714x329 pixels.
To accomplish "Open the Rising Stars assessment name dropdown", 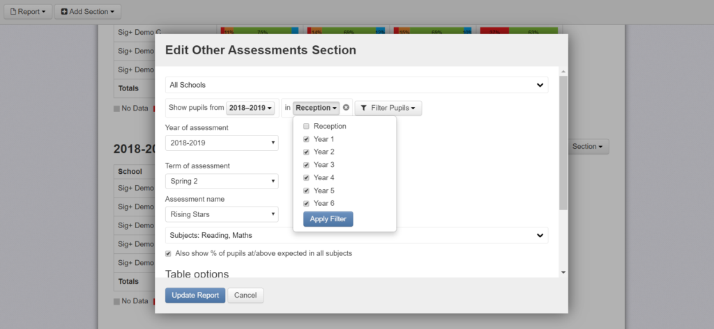I will point(222,214).
